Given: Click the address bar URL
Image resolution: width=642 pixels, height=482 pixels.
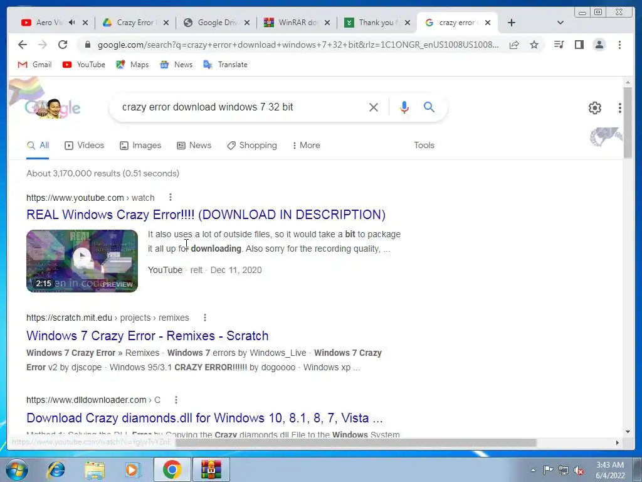Looking at the screenshot, I should 298,45.
